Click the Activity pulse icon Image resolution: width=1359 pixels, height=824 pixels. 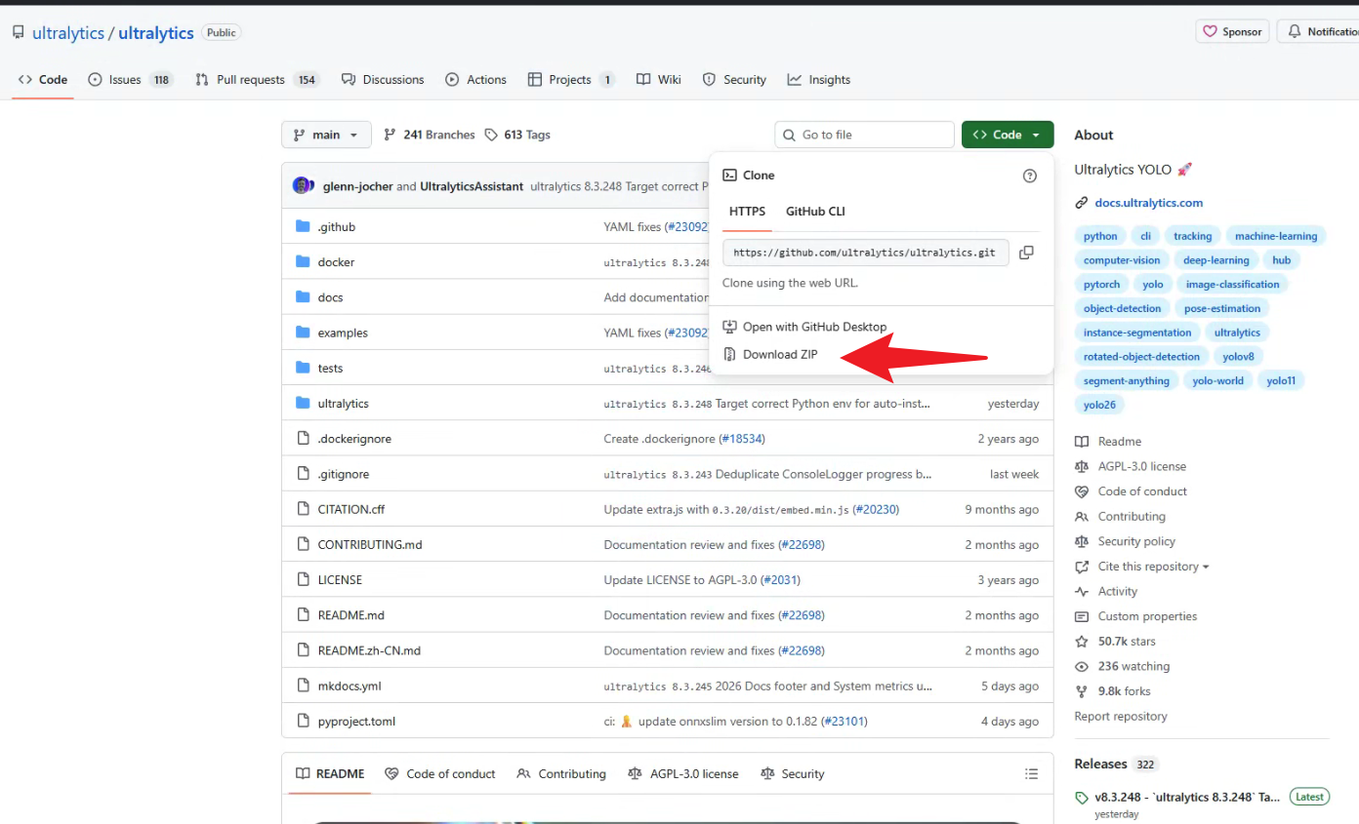1081,592
